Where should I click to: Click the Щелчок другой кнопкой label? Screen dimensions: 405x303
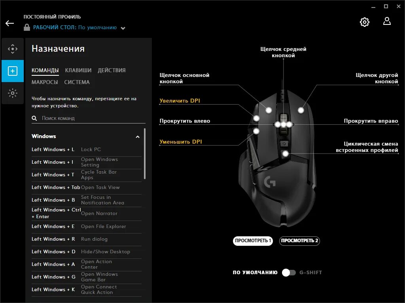(377, 79)
